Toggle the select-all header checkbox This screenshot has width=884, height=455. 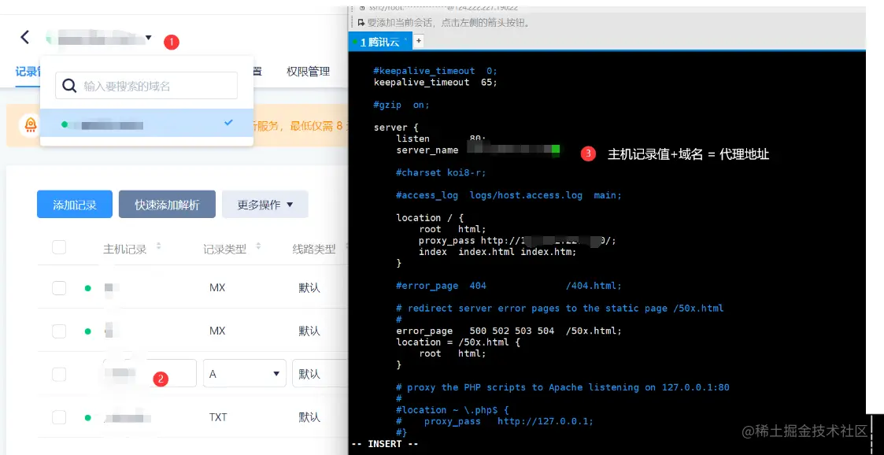[58, 247]
